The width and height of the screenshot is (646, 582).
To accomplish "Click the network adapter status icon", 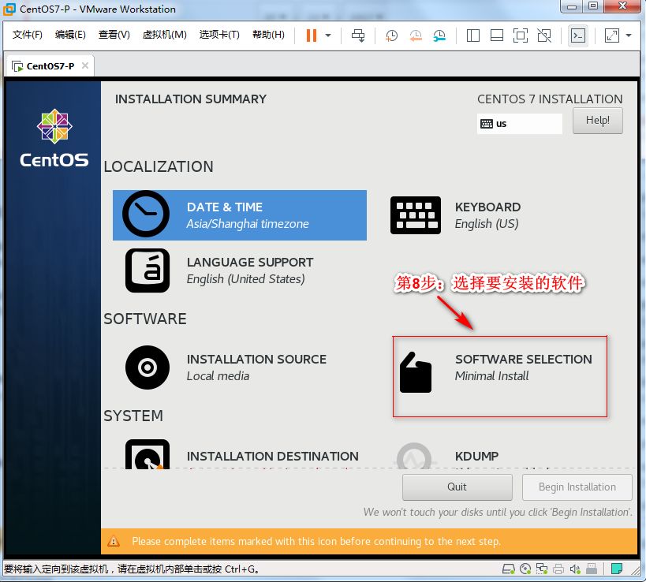I will (542, 567).
